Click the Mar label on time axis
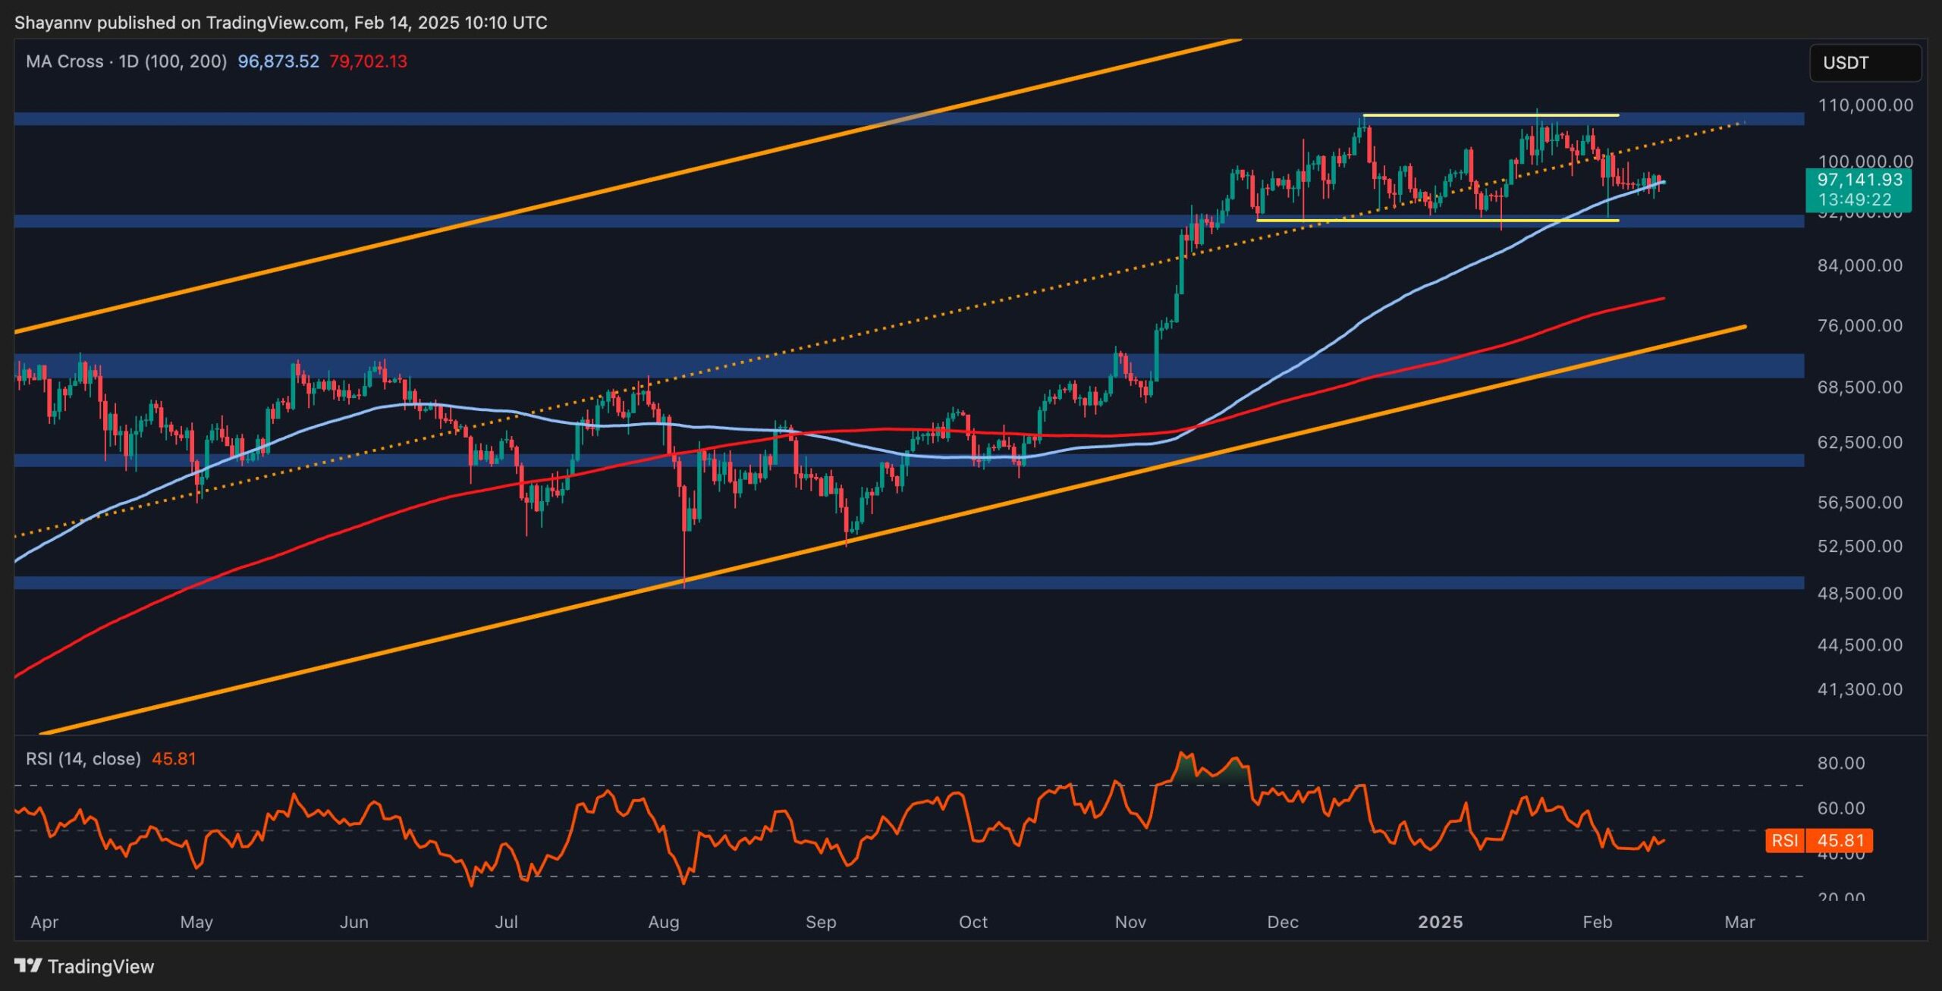Viewport: 1942px width, 991px height. 1739,922
